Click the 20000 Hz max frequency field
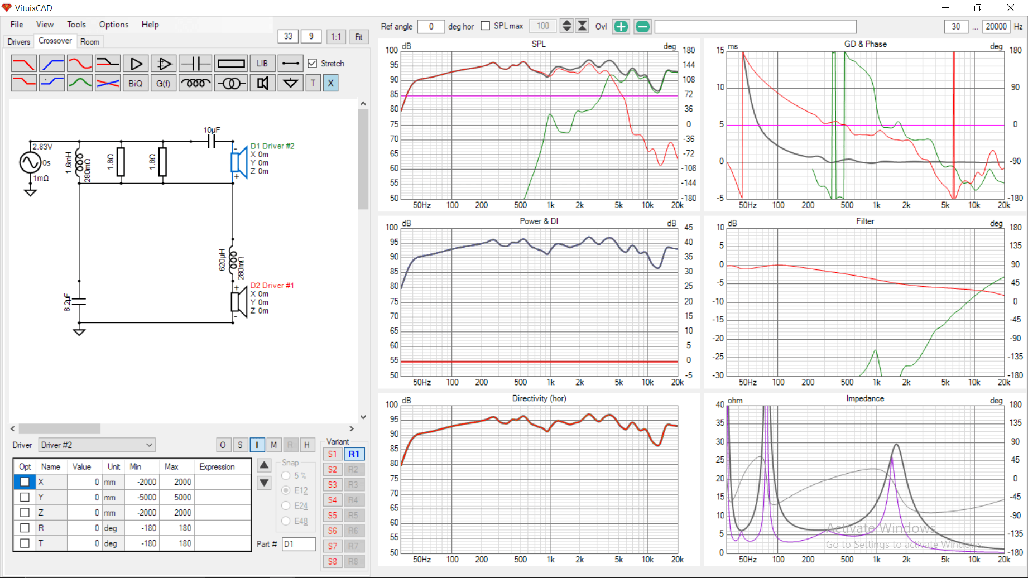The height and width of the screenshot is (578, 1028). pyautogui.click(x=996, y=26)
